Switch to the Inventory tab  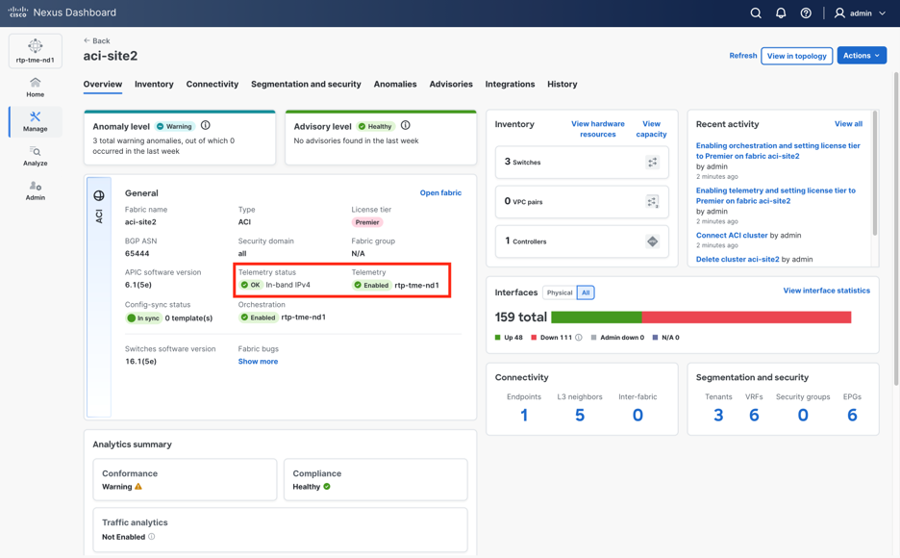(x=154, y=84)
